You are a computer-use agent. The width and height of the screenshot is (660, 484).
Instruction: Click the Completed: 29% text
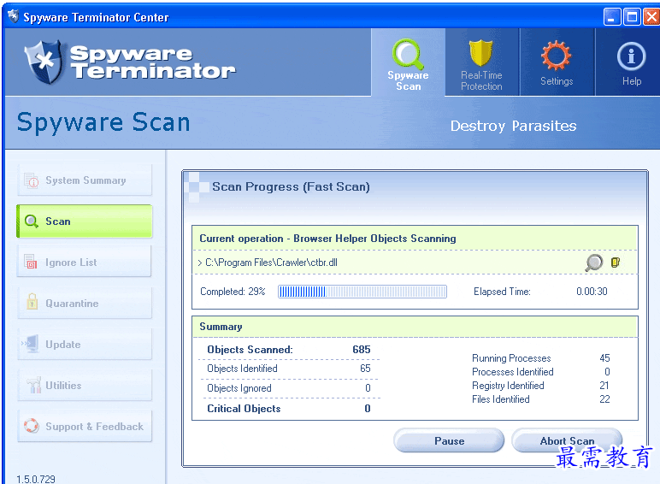pyautogui.click(x=233, y=292)
